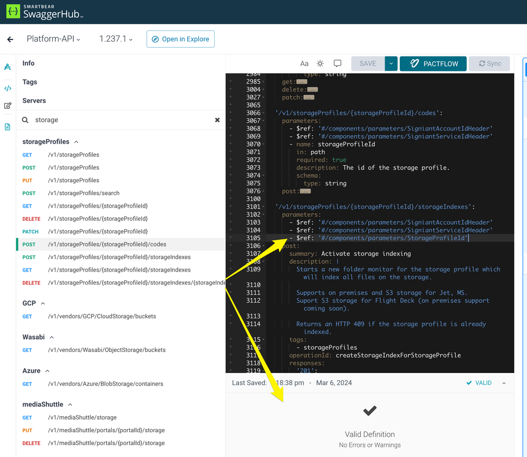527x457 pixels.
Task: Toggle the light/dark theme sun icon
Action: (320, 63)
